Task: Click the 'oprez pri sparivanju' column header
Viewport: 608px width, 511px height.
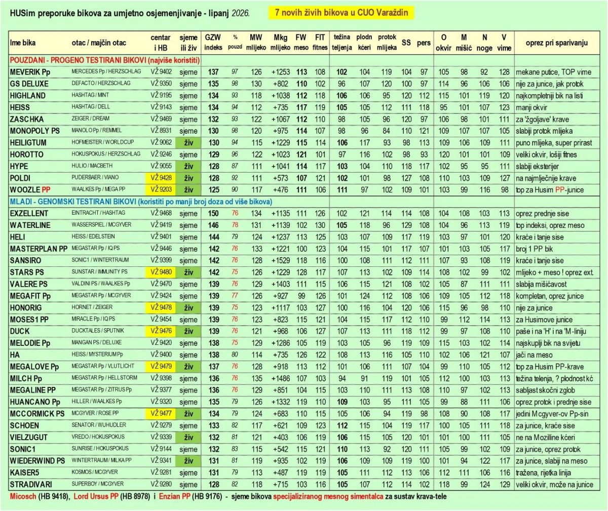Action: [556, 43]
